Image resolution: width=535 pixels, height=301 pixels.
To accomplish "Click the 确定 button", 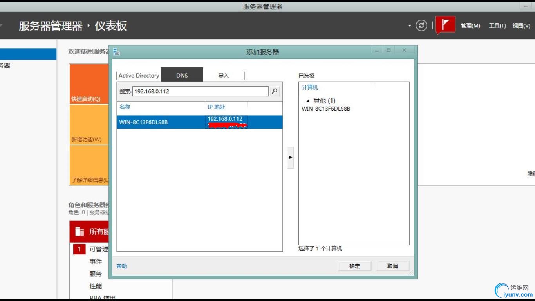I will pyautogui.click(x=354, y=266).
